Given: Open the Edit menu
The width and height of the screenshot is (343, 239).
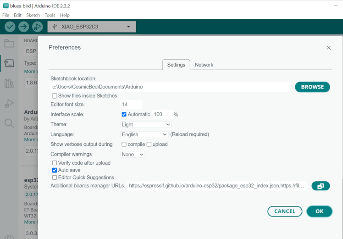Looking at the screenshot, I should pos(17,15).
